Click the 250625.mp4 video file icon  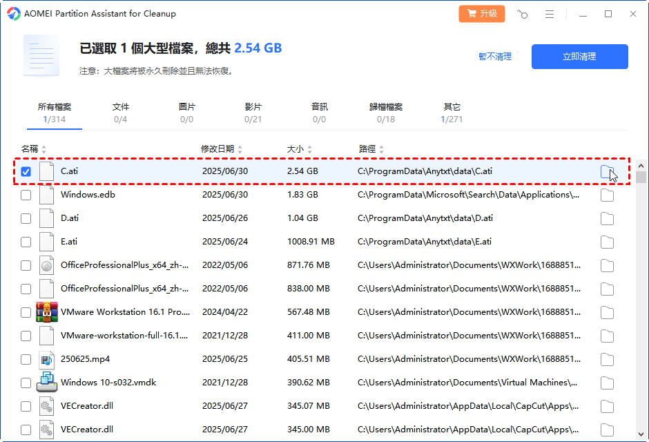point(47,359)
